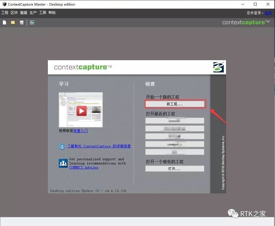
Task: Open the 工程 menu
Action: tap(5, 13)
